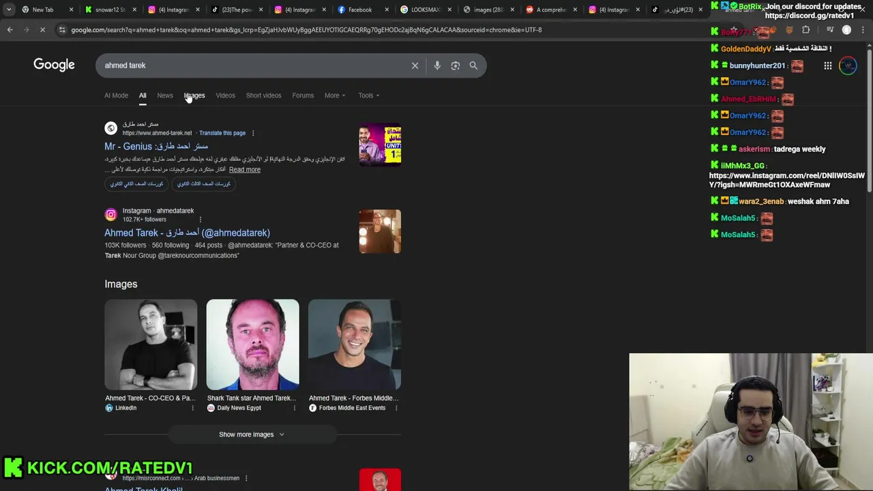Click the browser extensions puzzle icon
873x491 pixels.
(x=805, y=30)
